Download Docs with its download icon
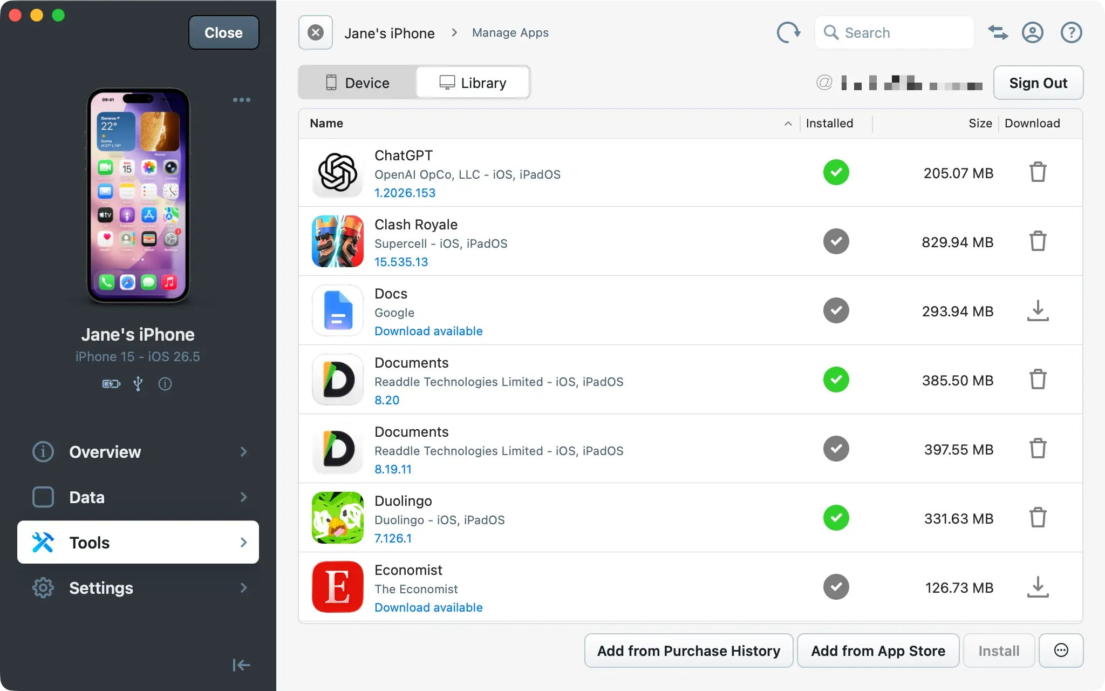 [x=1038, y=310]
